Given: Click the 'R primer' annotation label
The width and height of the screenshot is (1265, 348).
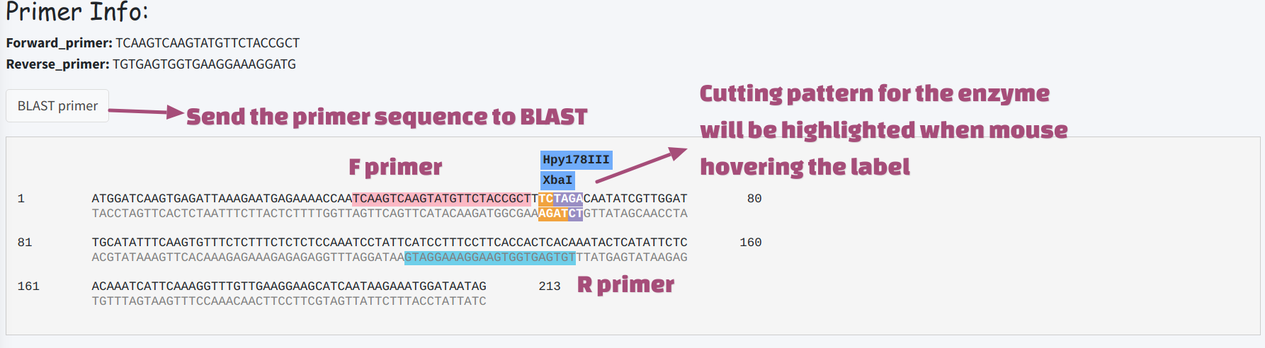Looking at the screenshot, I should 625,284.
